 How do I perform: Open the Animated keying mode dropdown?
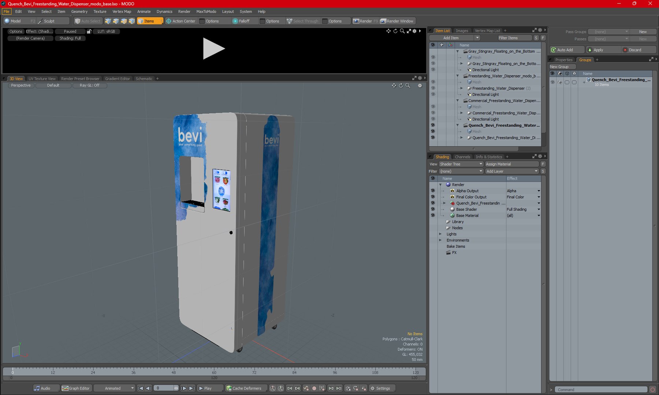click(x=115, y=388)
